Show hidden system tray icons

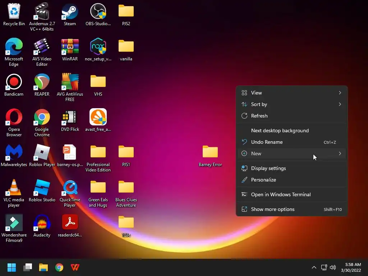[314, 267]
